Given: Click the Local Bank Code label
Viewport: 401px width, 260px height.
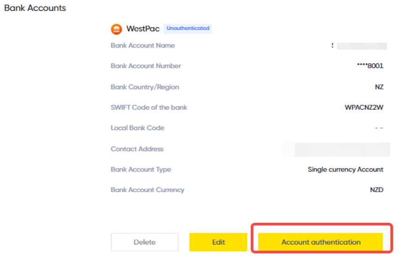Looking at the screenshot, I should 137,128.
